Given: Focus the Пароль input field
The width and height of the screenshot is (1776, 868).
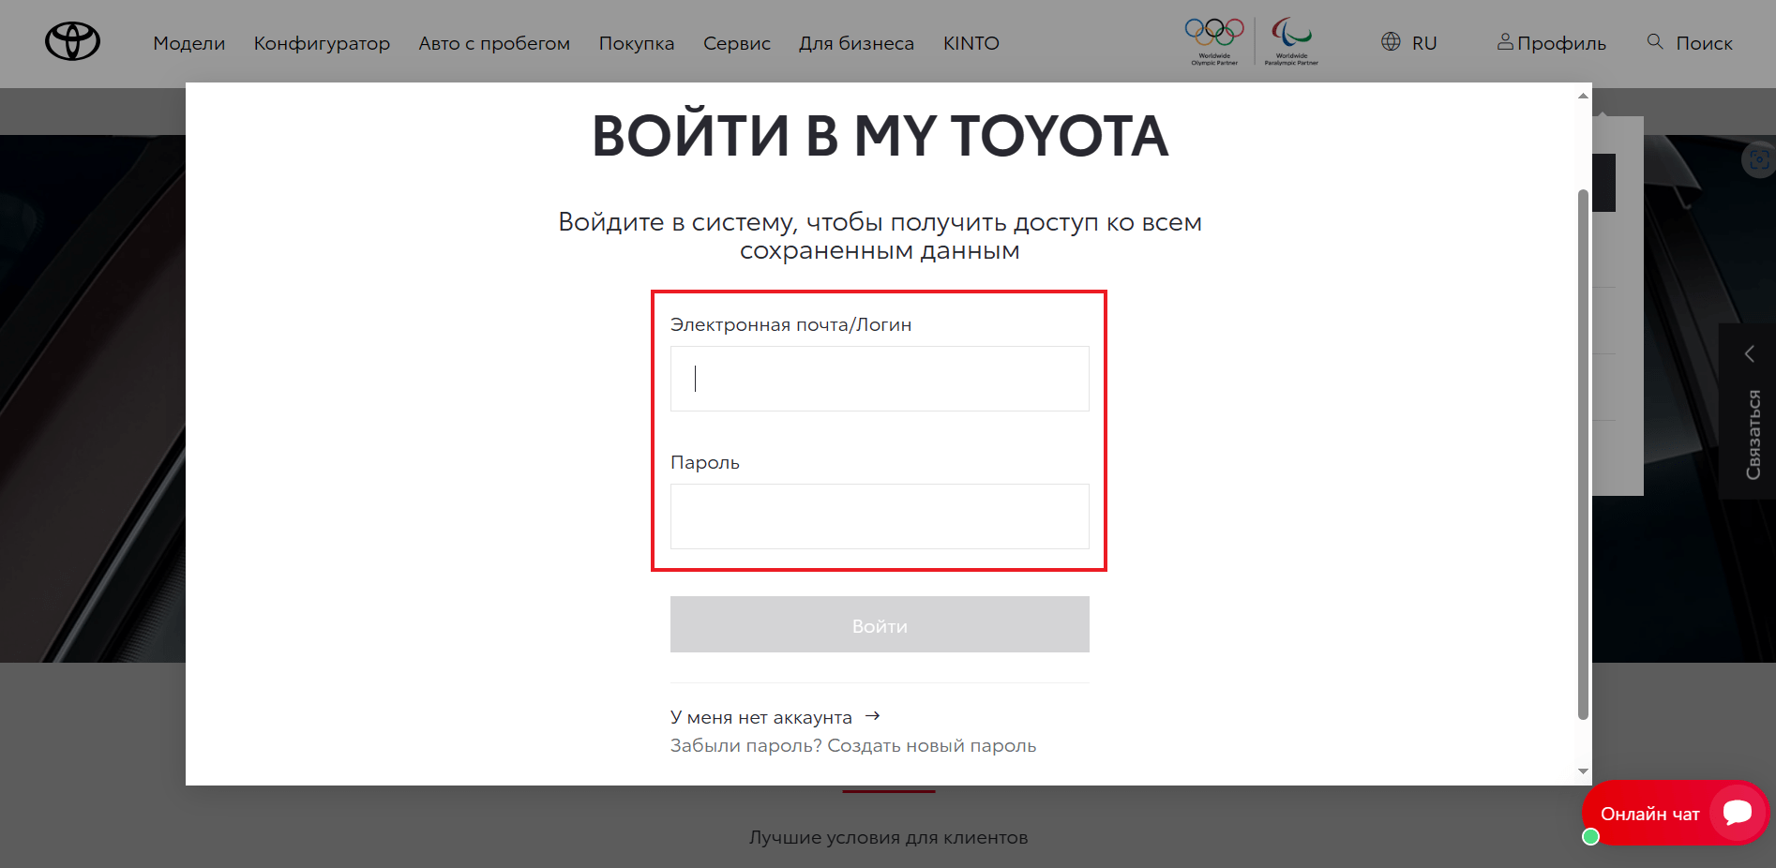Looking at the screenshot, I should click(x=880, y=516).
